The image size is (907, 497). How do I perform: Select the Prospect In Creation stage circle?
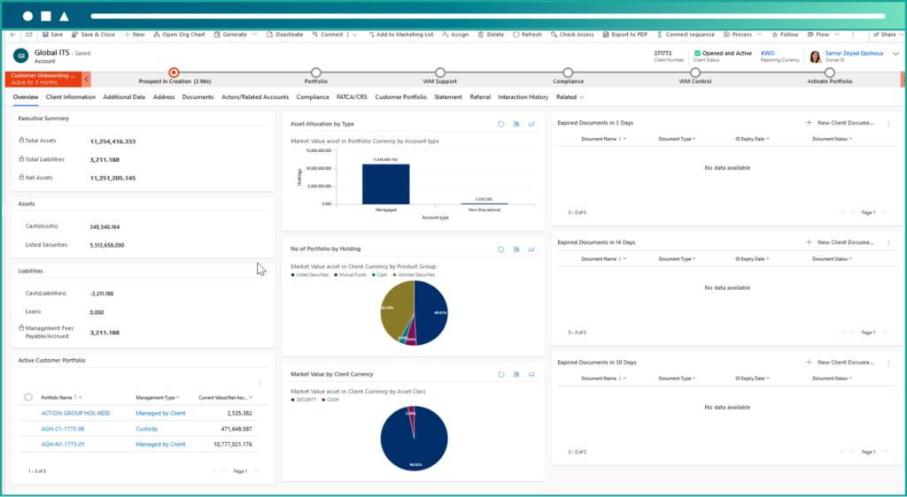tap(174, 73)
